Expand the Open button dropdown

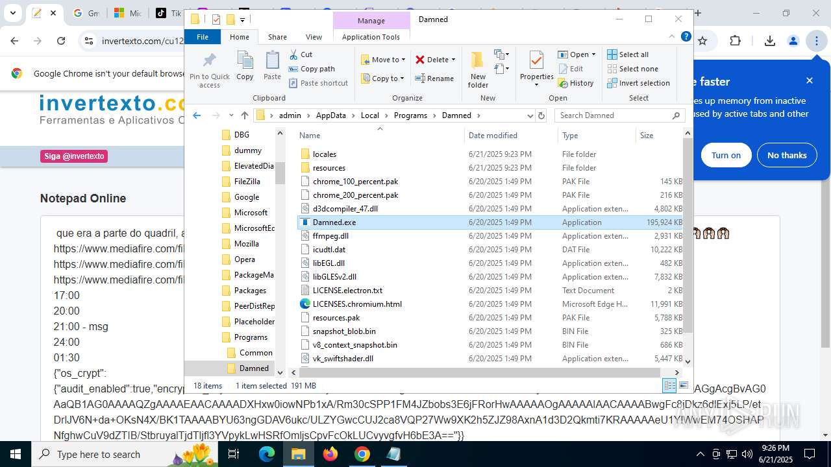coord(593,54)
